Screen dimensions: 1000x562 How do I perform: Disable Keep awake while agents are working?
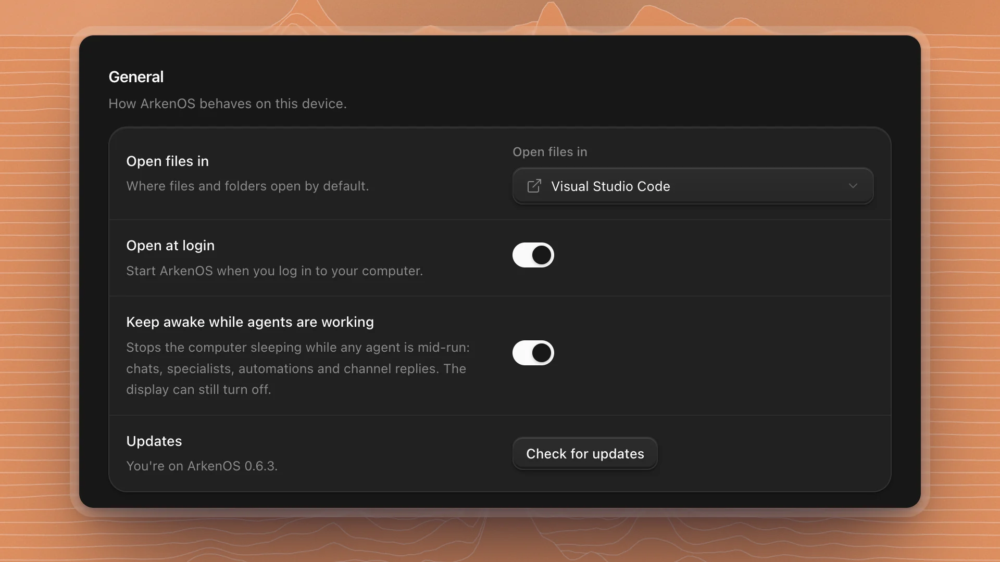click(x=533, y=353)
